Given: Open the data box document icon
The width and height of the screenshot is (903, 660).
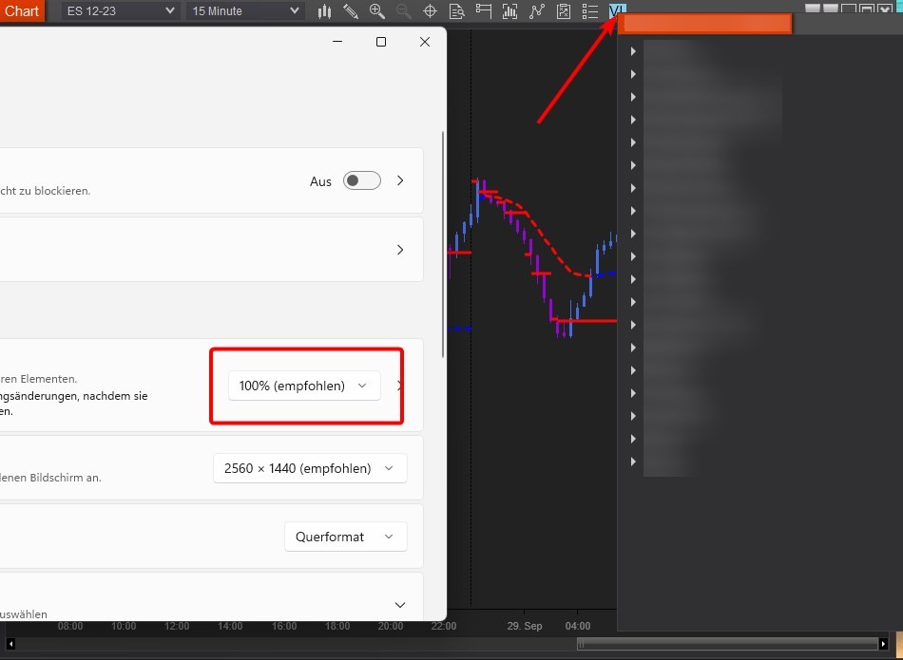Looking at the screenshot, I should click(x=456, y=11).
